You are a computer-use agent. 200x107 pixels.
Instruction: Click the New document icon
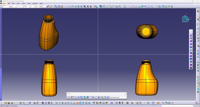coord(3,103)
